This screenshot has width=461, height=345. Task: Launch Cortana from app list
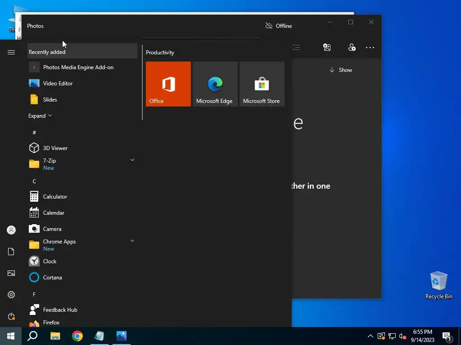pyautogui.click(x=82, y=277)
